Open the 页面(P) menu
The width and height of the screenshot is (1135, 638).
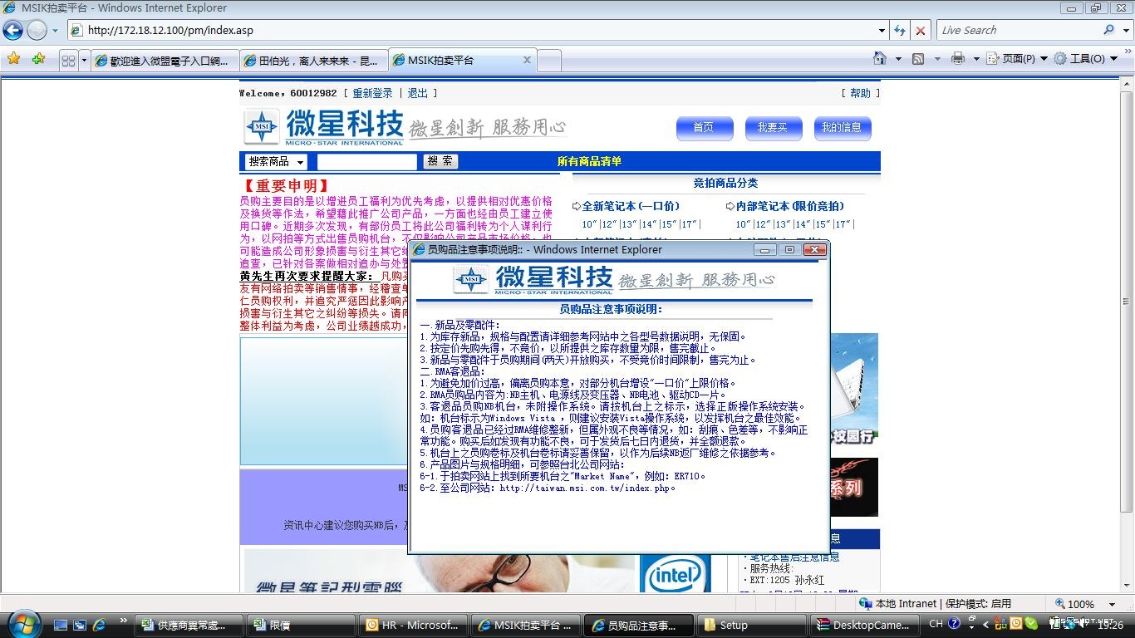coord(1017,59)
